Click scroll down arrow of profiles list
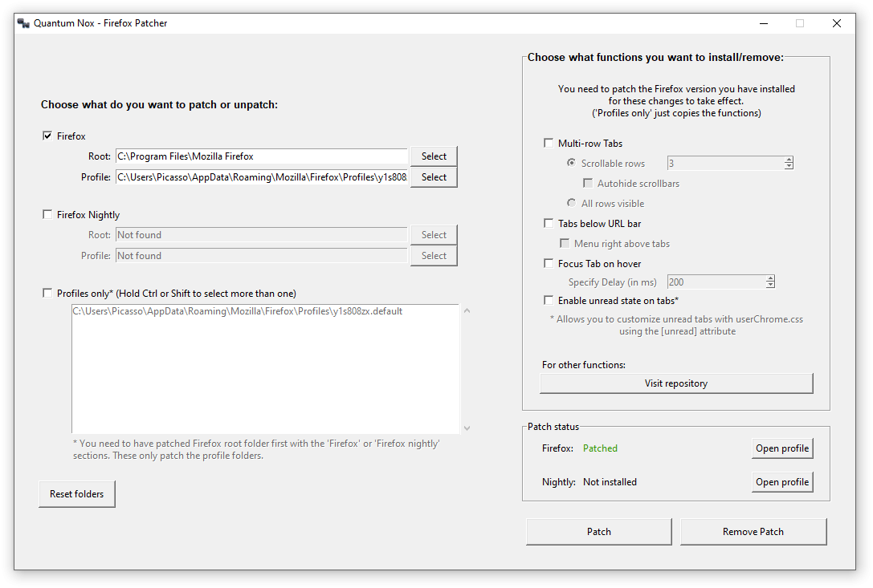The image size is (873, 588). (467, 428)
